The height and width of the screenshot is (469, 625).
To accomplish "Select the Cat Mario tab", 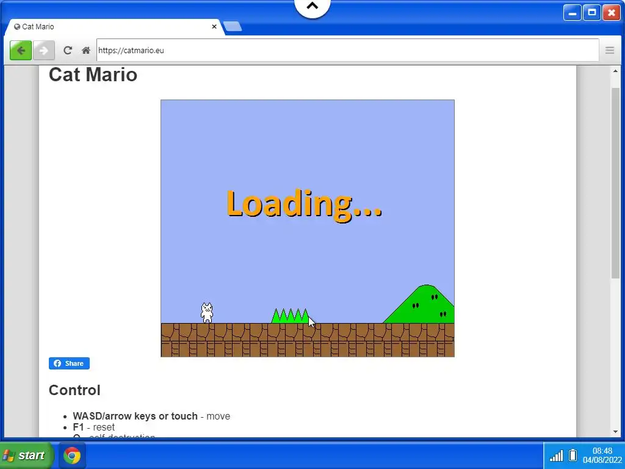I will pos(114,27).
